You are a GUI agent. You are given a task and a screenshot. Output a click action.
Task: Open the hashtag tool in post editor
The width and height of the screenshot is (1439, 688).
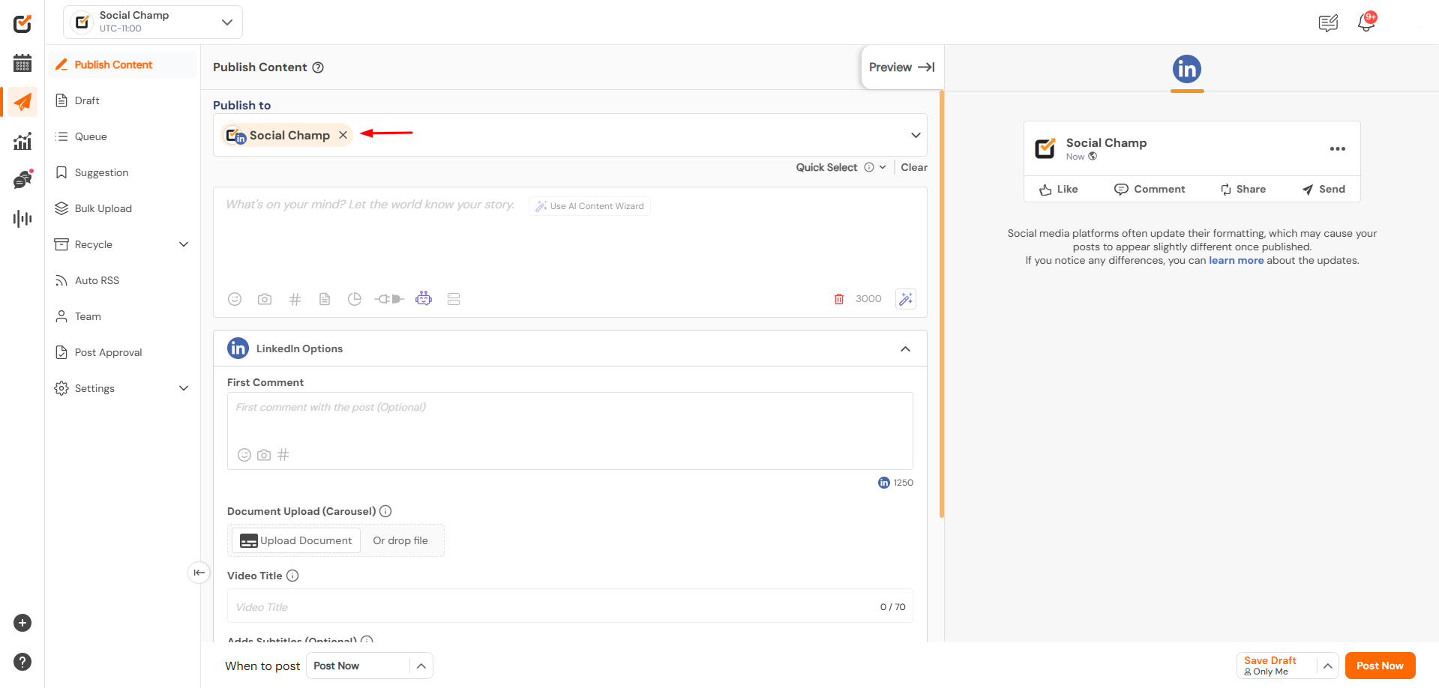(x=295, y=299)
